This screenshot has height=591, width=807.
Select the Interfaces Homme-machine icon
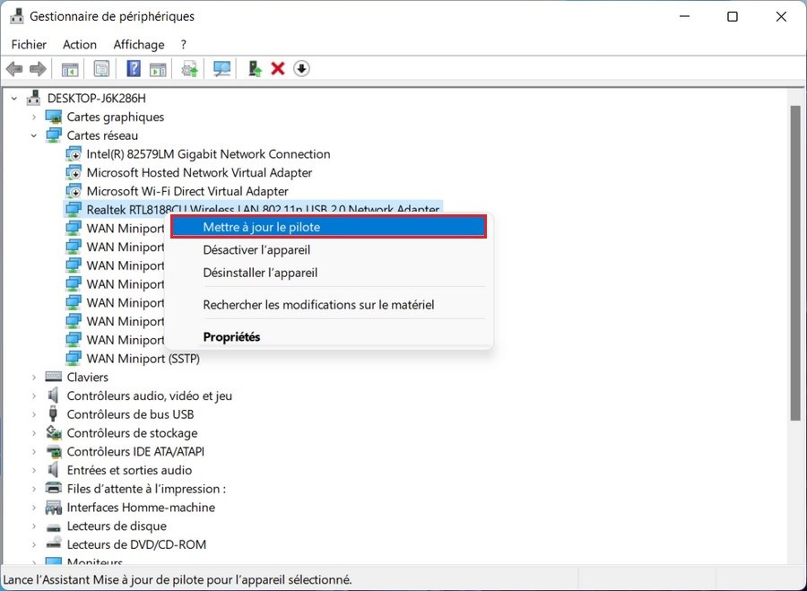(x=54, y=508)
